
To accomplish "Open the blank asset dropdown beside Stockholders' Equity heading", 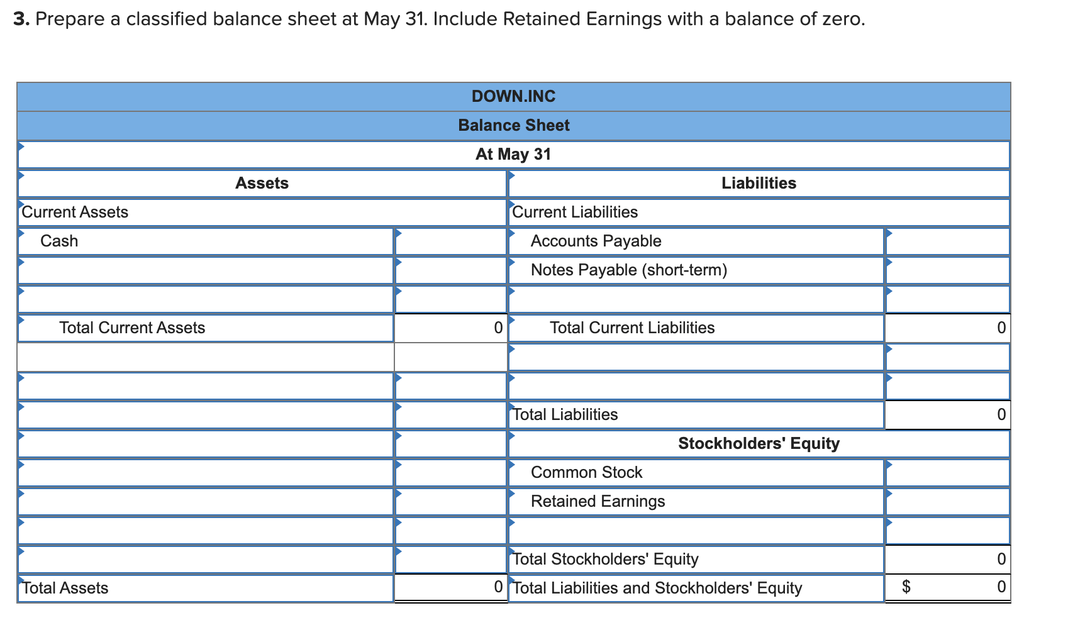I will coord(206,444).
